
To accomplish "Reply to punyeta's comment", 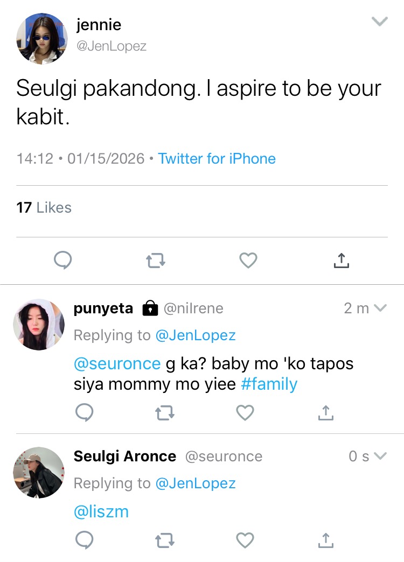I will (85, 412).
